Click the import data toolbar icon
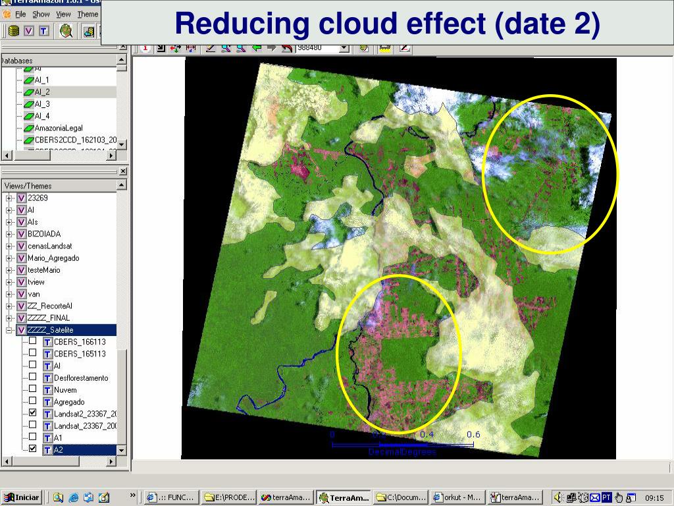The image size is (674, 506). (x=89, y=31)
